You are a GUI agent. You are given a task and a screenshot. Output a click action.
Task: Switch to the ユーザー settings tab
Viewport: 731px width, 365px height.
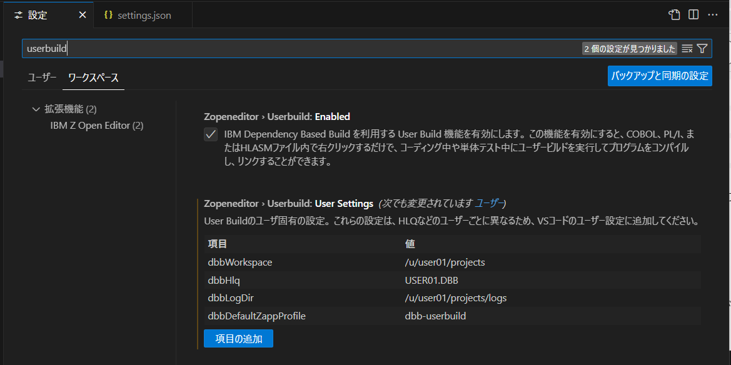click(41, 77)
